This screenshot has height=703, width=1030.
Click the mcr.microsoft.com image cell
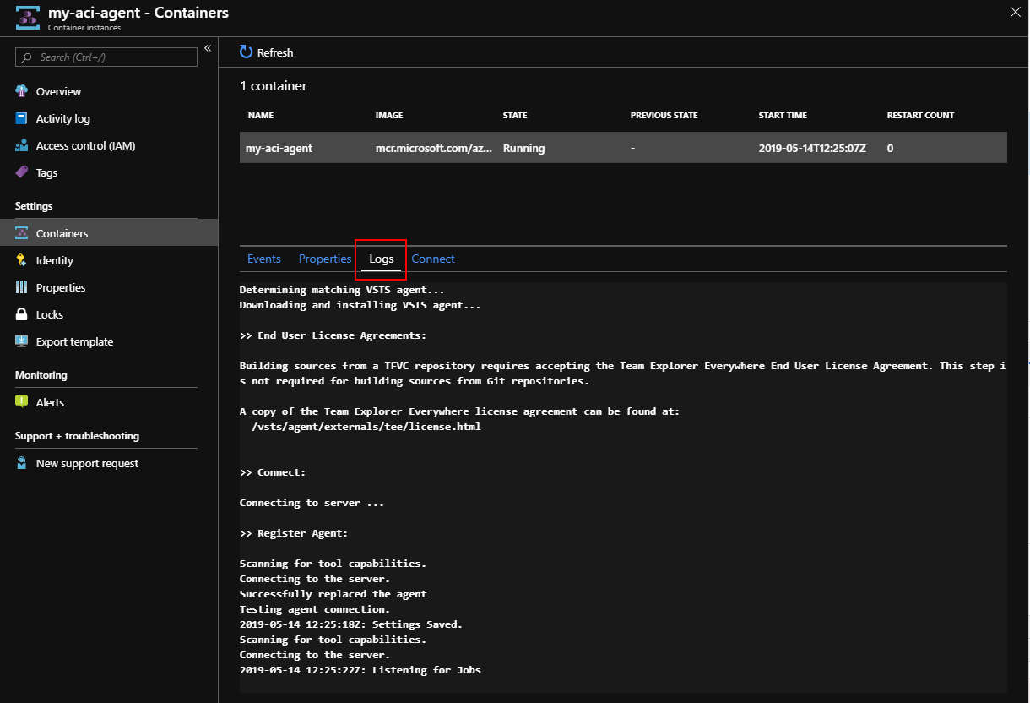point(435,148)
